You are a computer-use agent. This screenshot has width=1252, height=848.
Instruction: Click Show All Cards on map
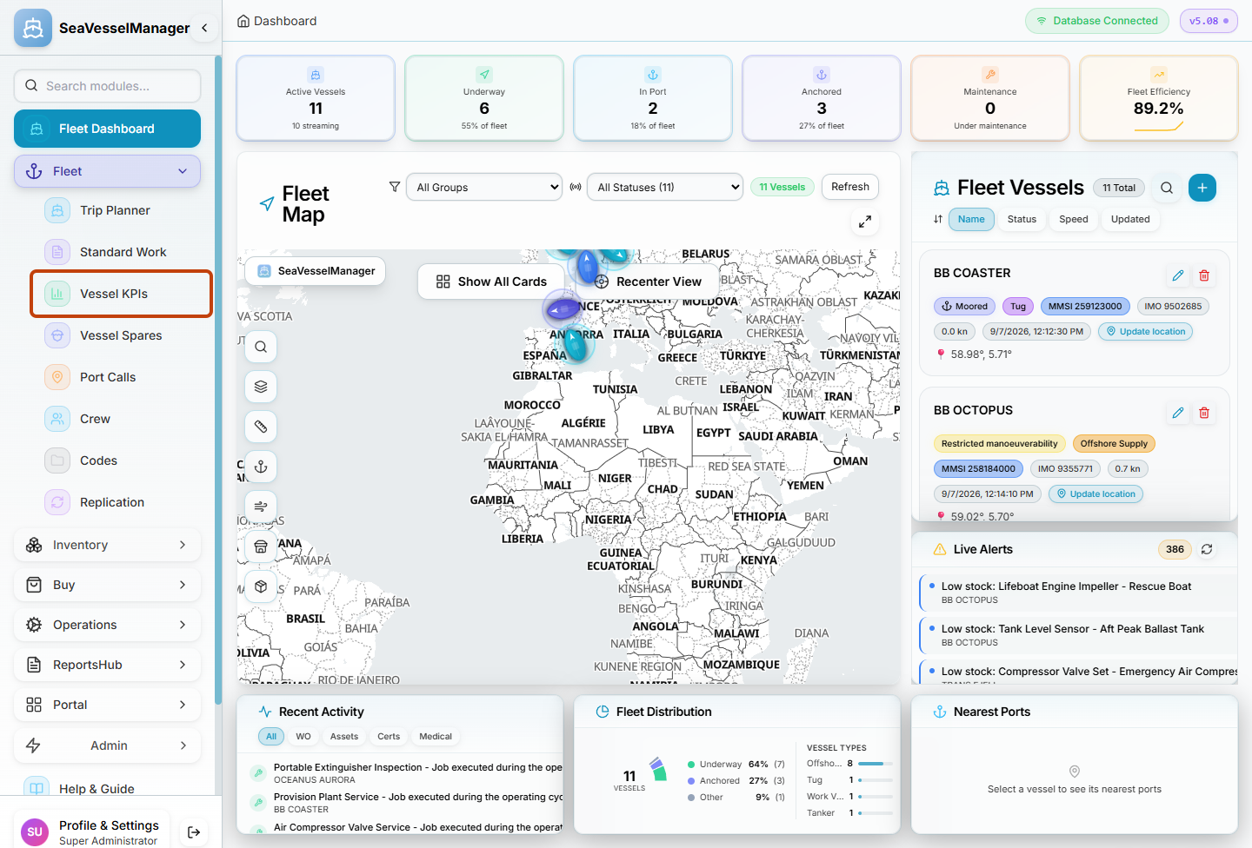click(492, 282)
